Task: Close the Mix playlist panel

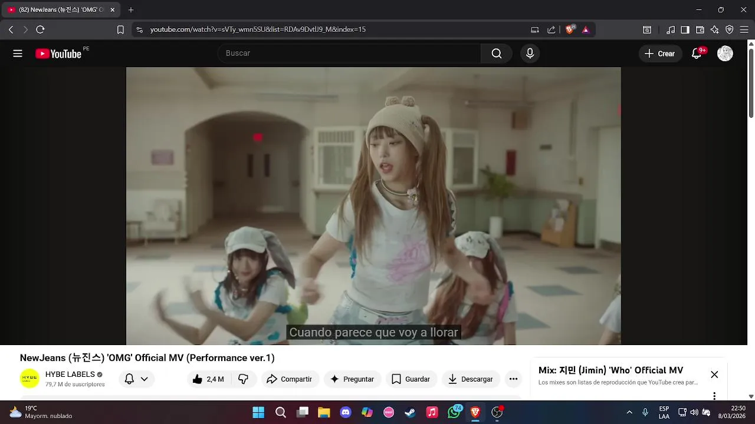Action: [714, 375]
